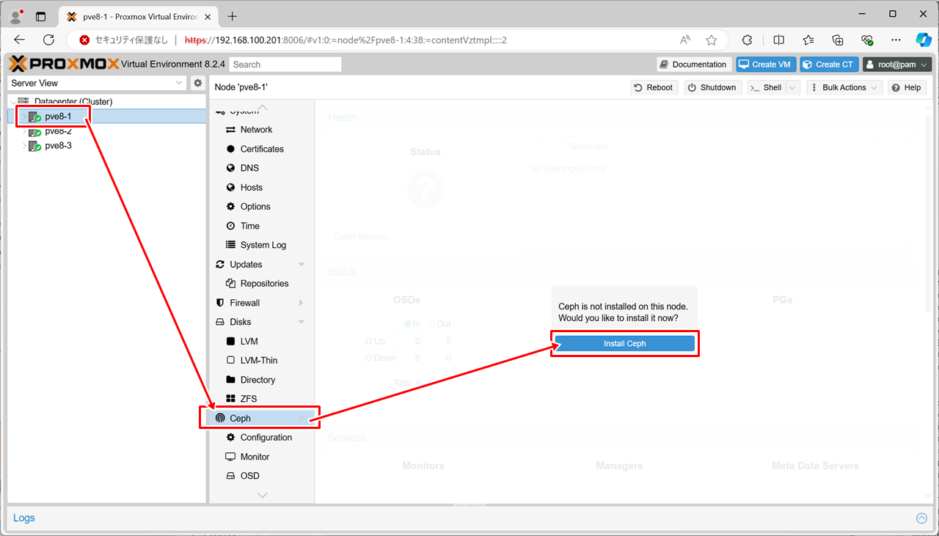Screen dimensions: 939x536
Task: Expand the Logs panel at bottom
Action: click(x=921, y=518)
